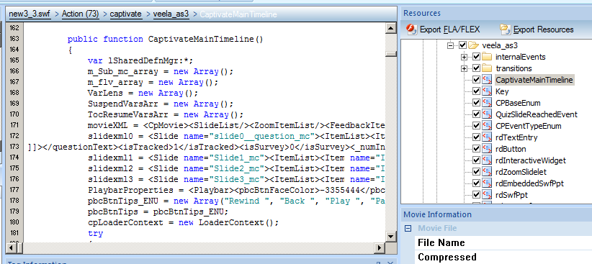The image size is (592, 264).
Task: Go to the veela_as3 breadcrumb
Action: [171, 14]
